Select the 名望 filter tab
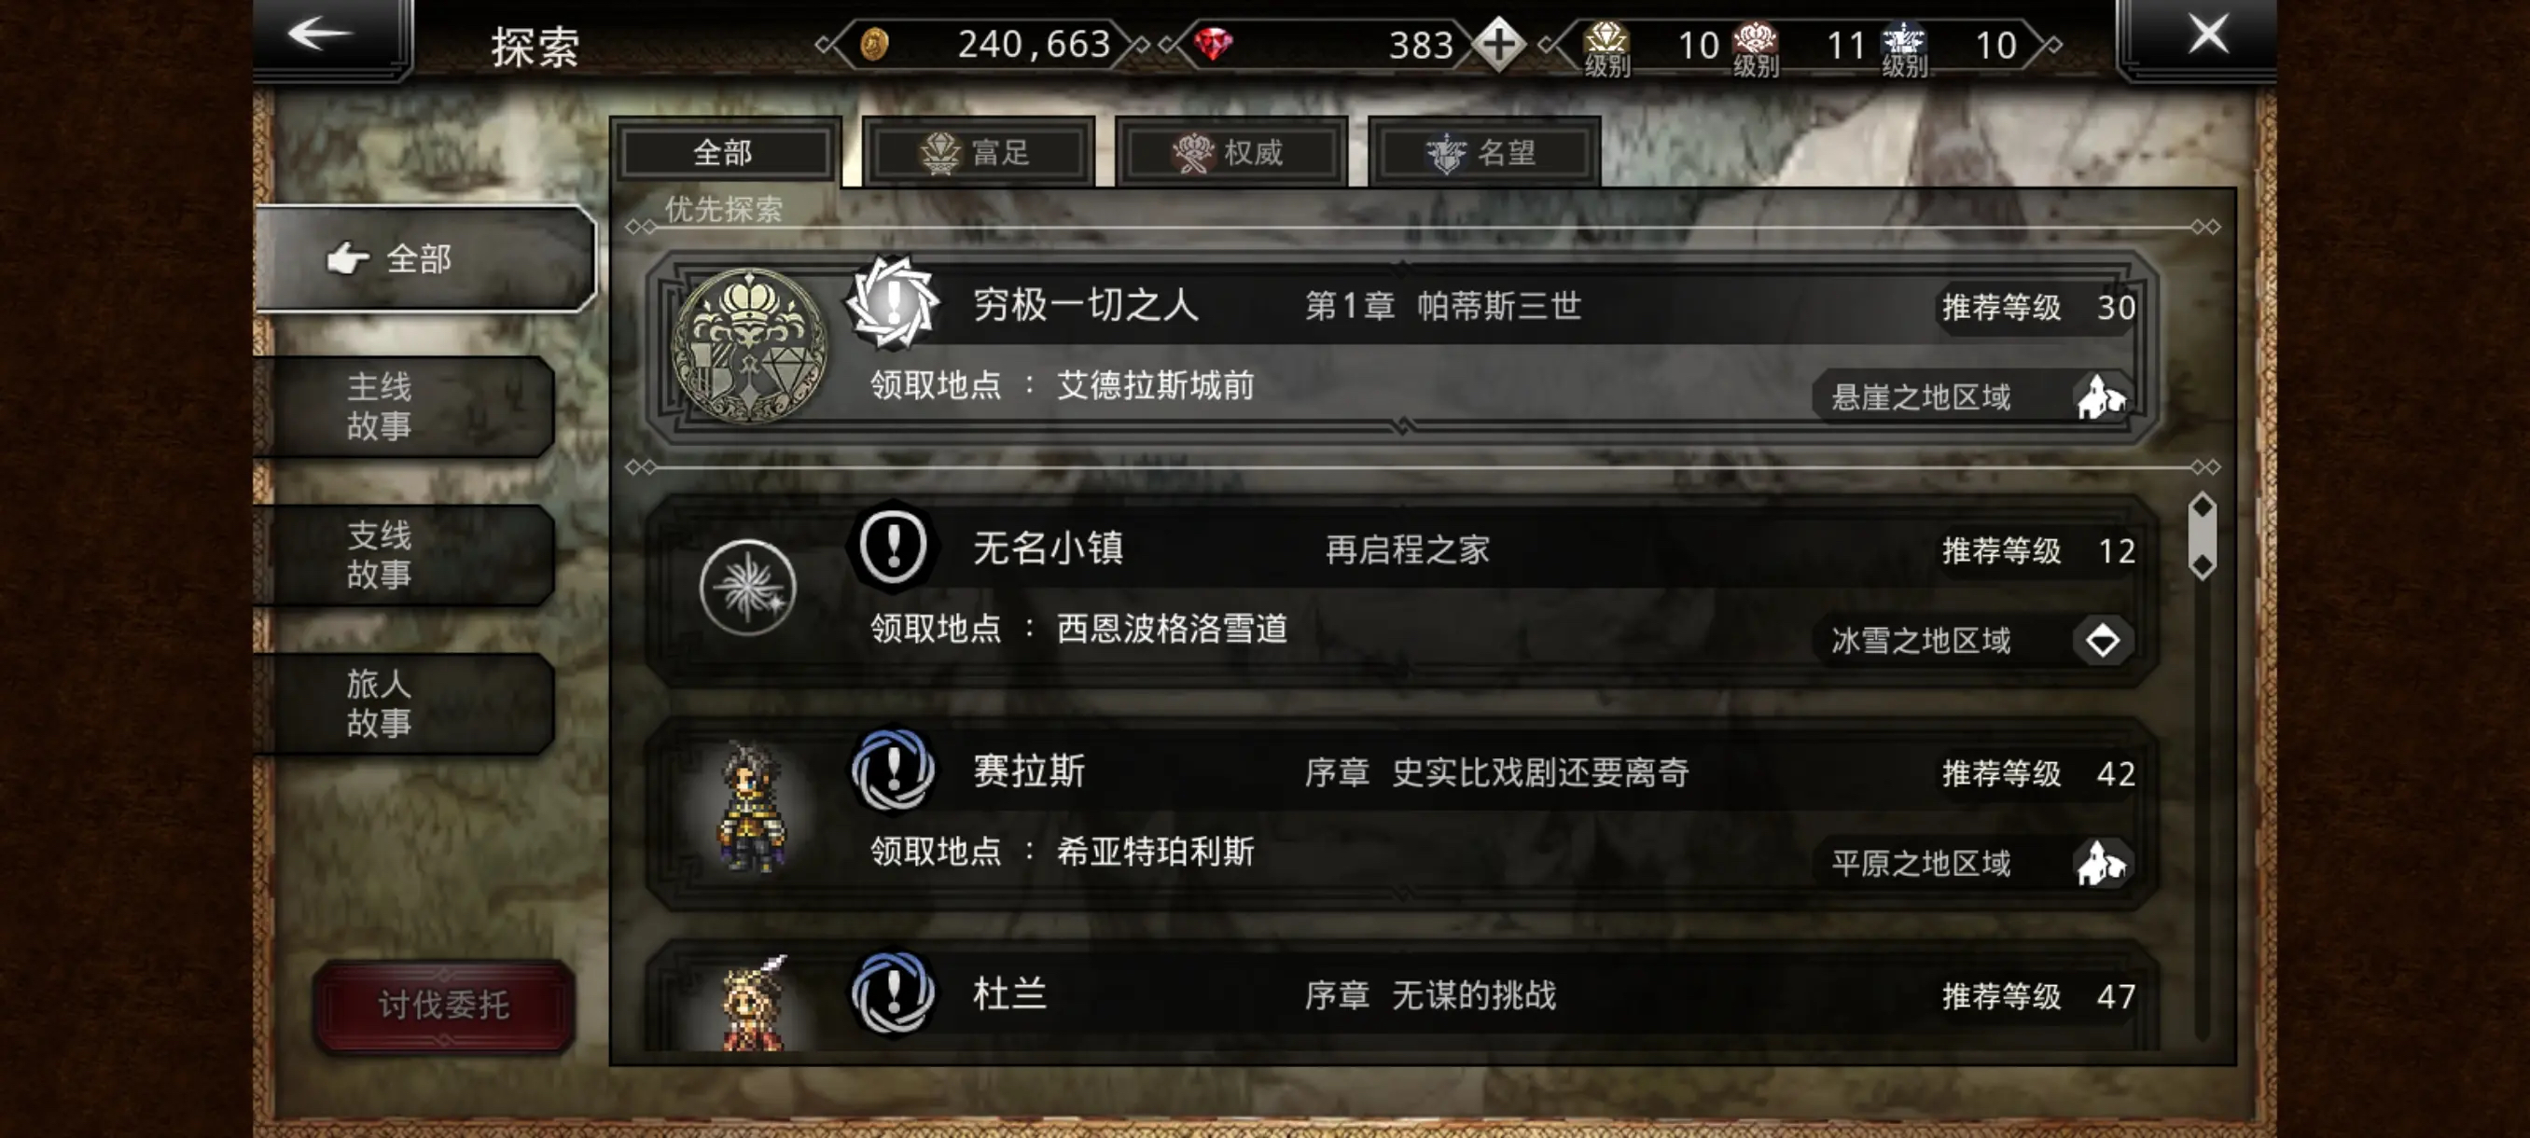The width and height of the screenshot is (2530, 1138). click(1483, 152)
